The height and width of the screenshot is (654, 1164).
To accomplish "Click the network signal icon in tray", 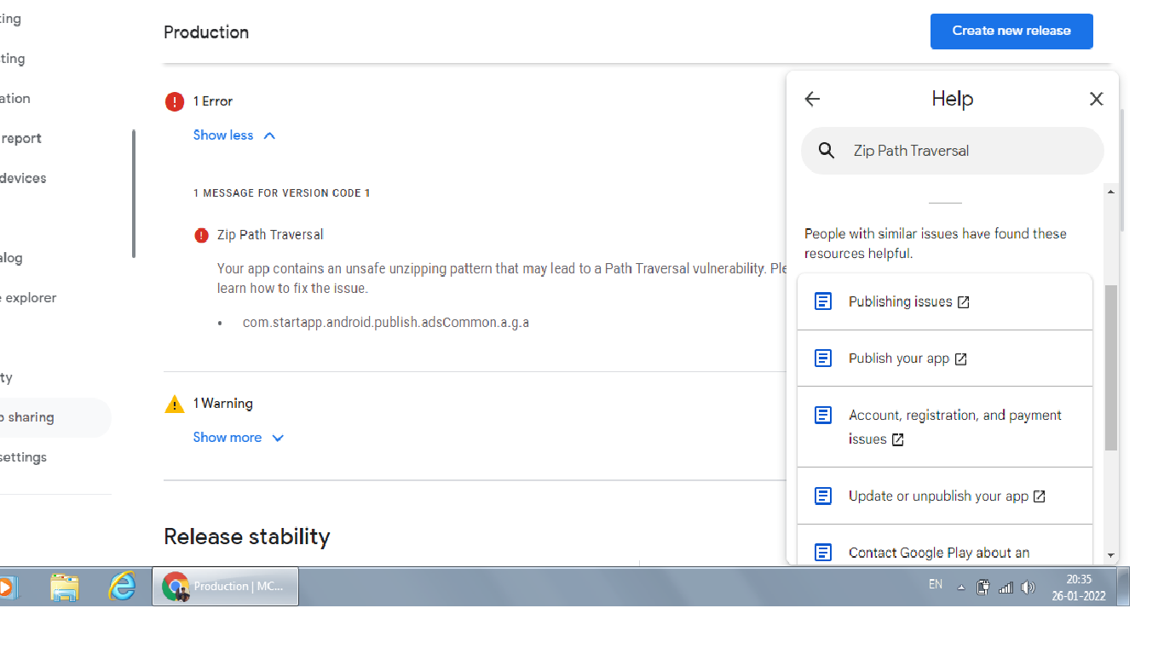I will click(x=1006, y=588).
